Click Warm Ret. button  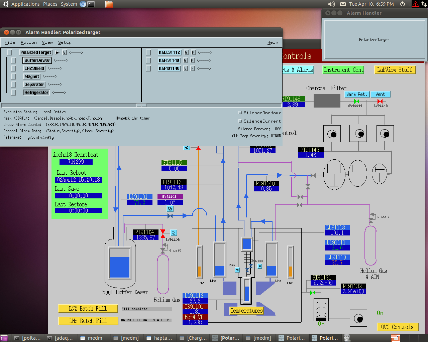[357, 95]
